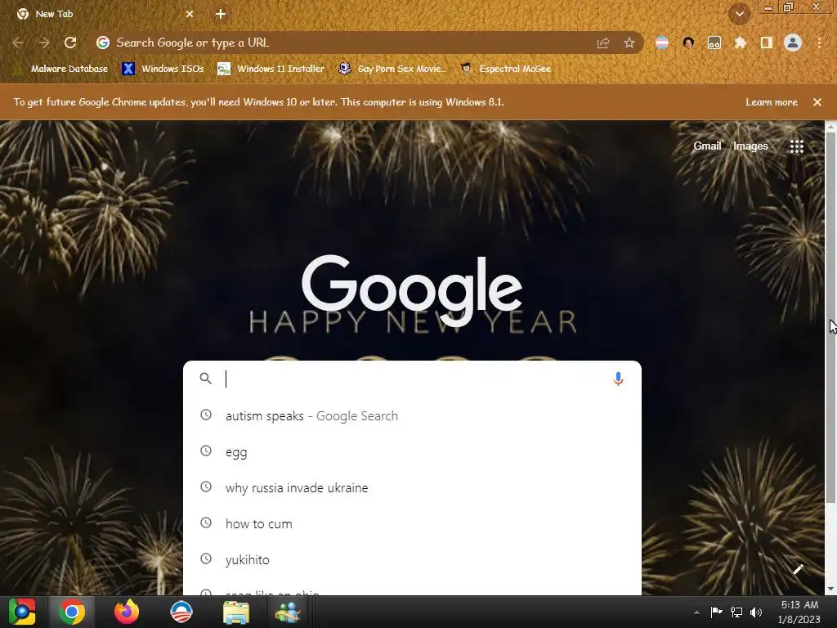
Task: Open the face avatar extension icon
Action: [688, 43]
